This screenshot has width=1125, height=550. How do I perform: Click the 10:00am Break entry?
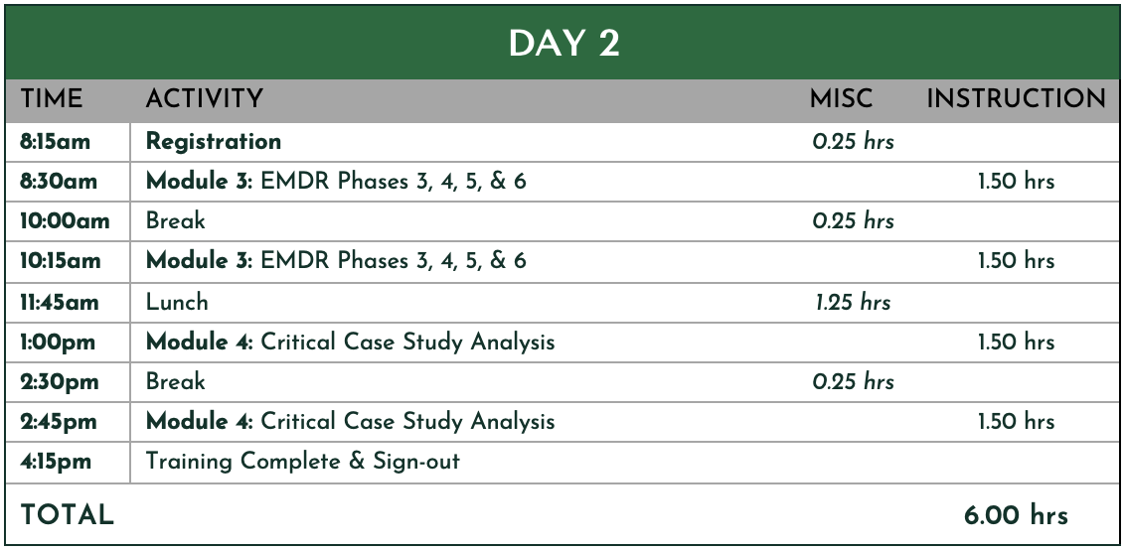175,220
